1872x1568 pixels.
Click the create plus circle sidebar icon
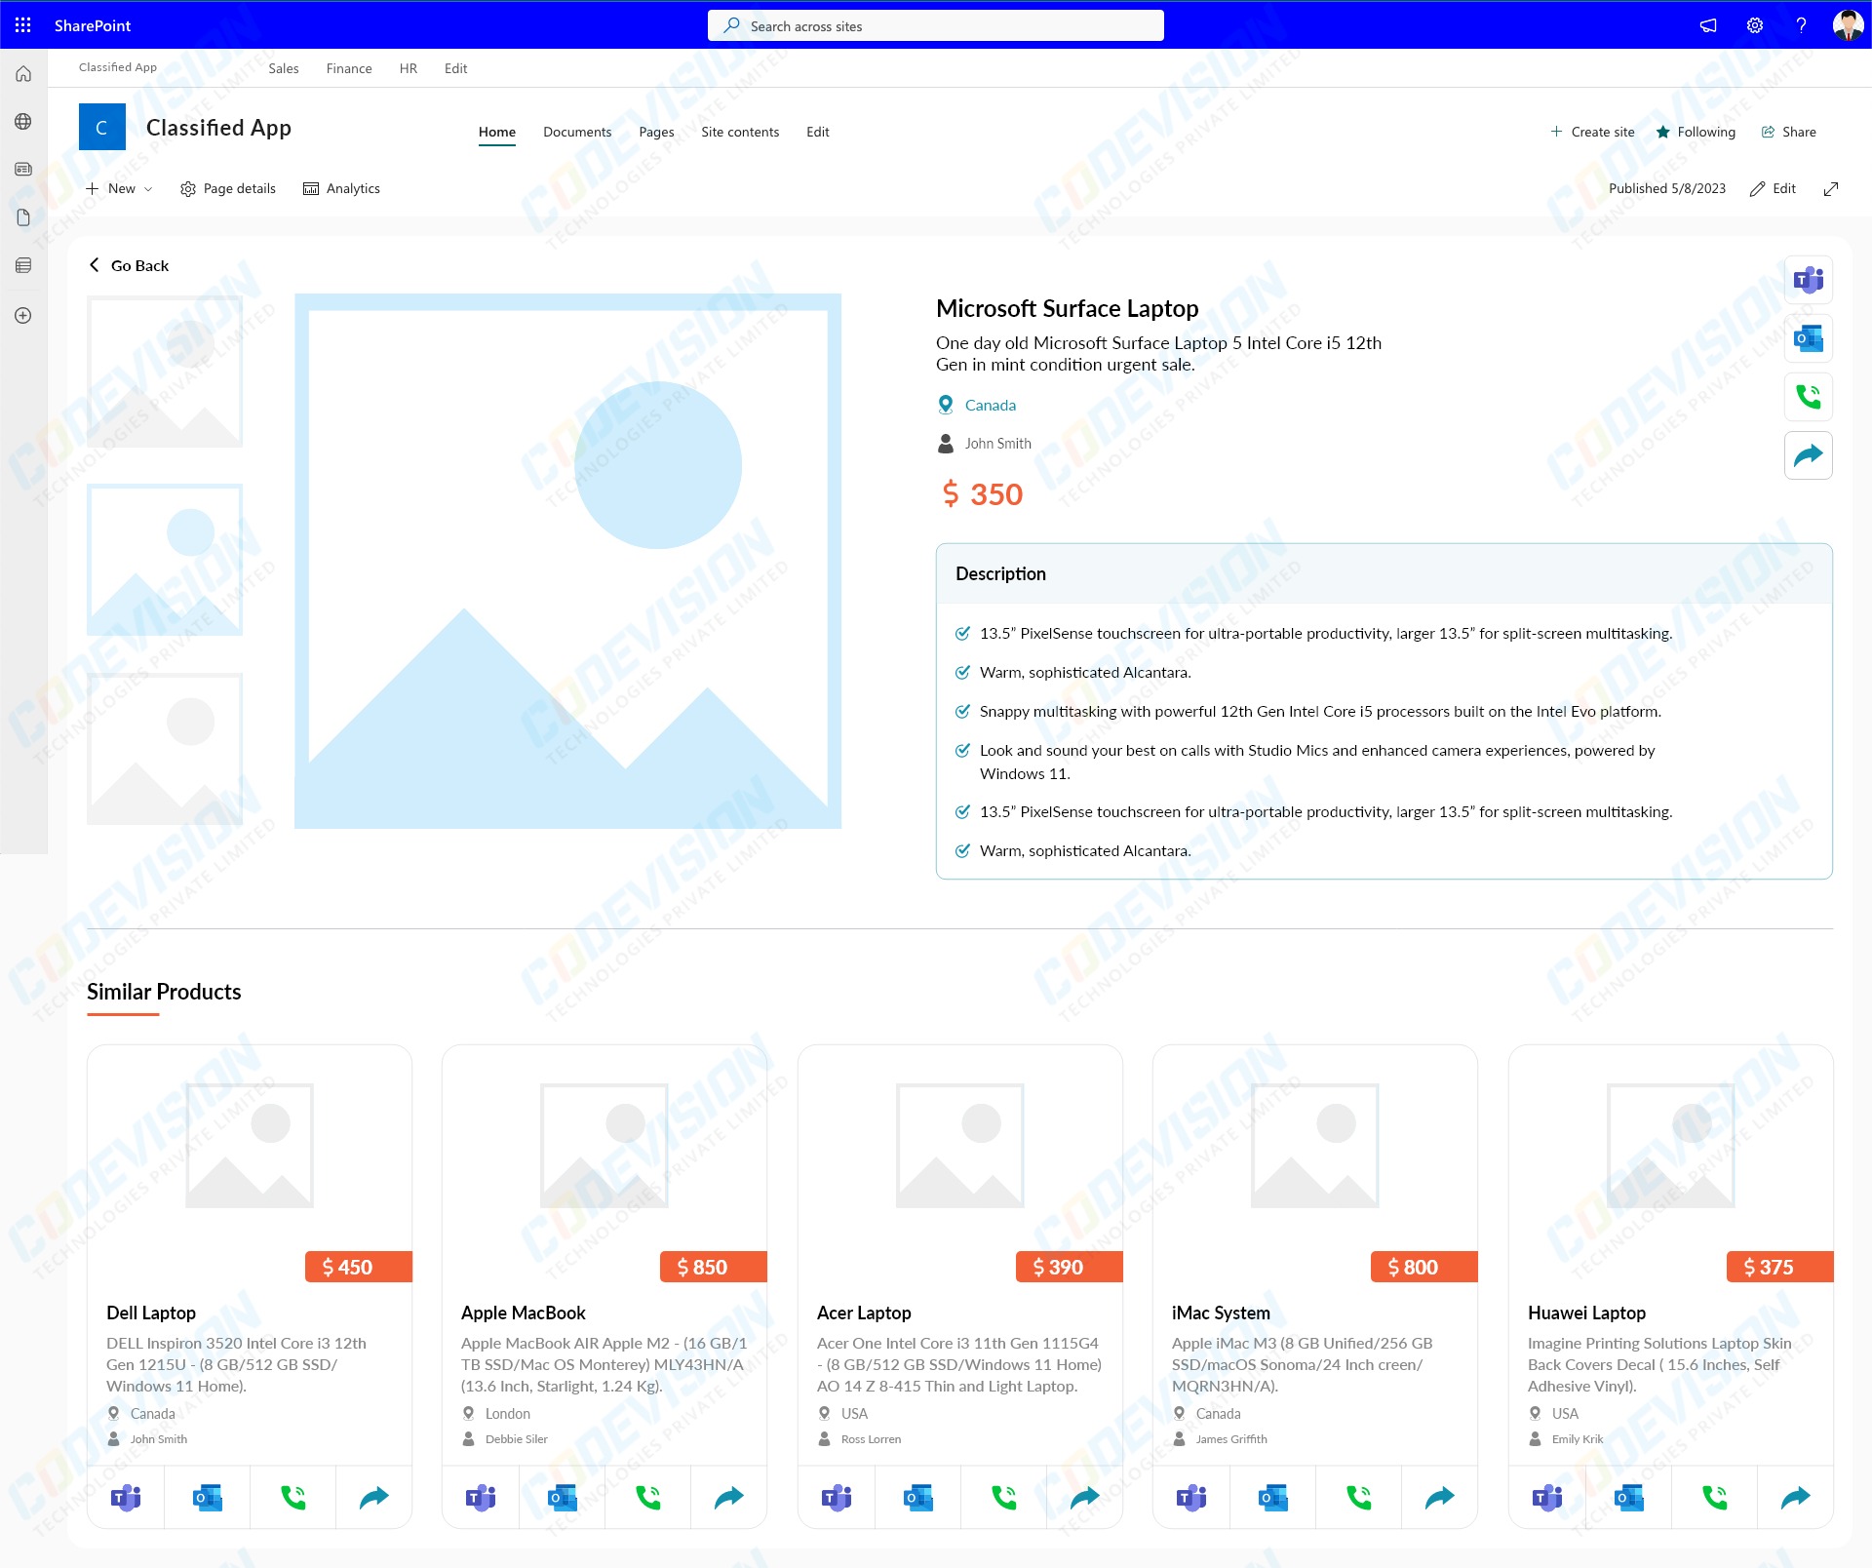[23, 316]
